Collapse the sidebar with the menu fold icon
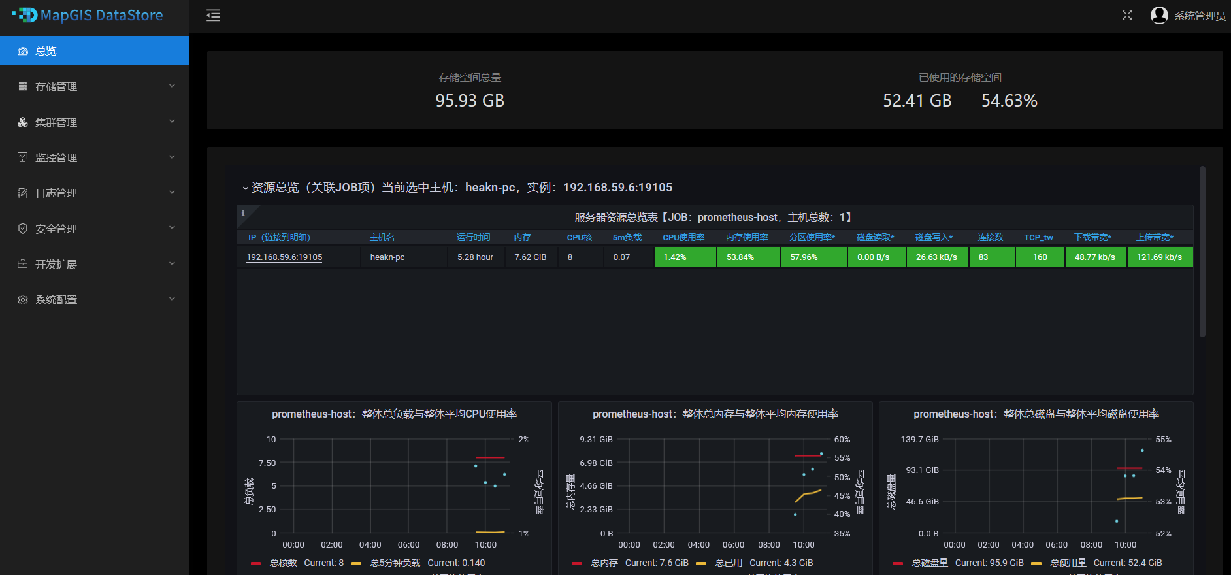This screenshot has height=575, width=1231. (x=213, y=16)
